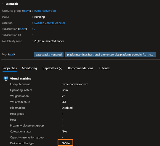Click the Disk controller type label
160x146 pixels.
(22, 143)
